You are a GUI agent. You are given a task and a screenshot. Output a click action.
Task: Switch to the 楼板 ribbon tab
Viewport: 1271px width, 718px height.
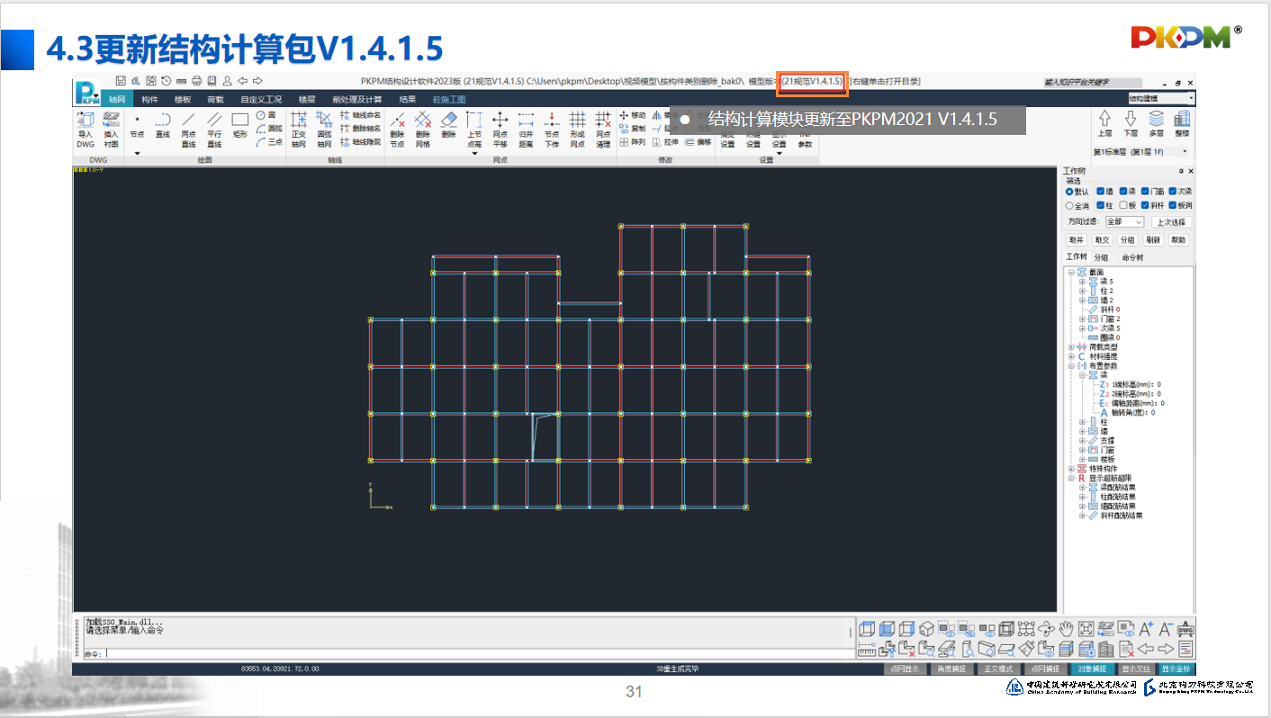click(x=183, y=99)
